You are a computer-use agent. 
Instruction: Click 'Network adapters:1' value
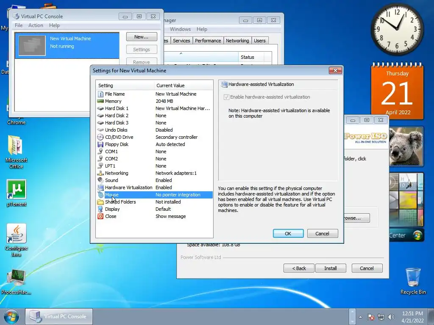[176, 173]
